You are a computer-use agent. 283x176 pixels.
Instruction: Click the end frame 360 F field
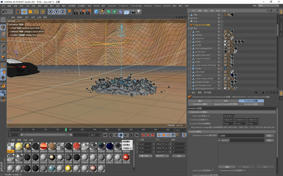(95, 135)
